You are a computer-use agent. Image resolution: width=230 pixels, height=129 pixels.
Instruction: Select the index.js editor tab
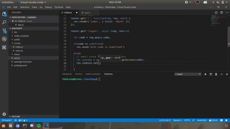pos(69,13)
